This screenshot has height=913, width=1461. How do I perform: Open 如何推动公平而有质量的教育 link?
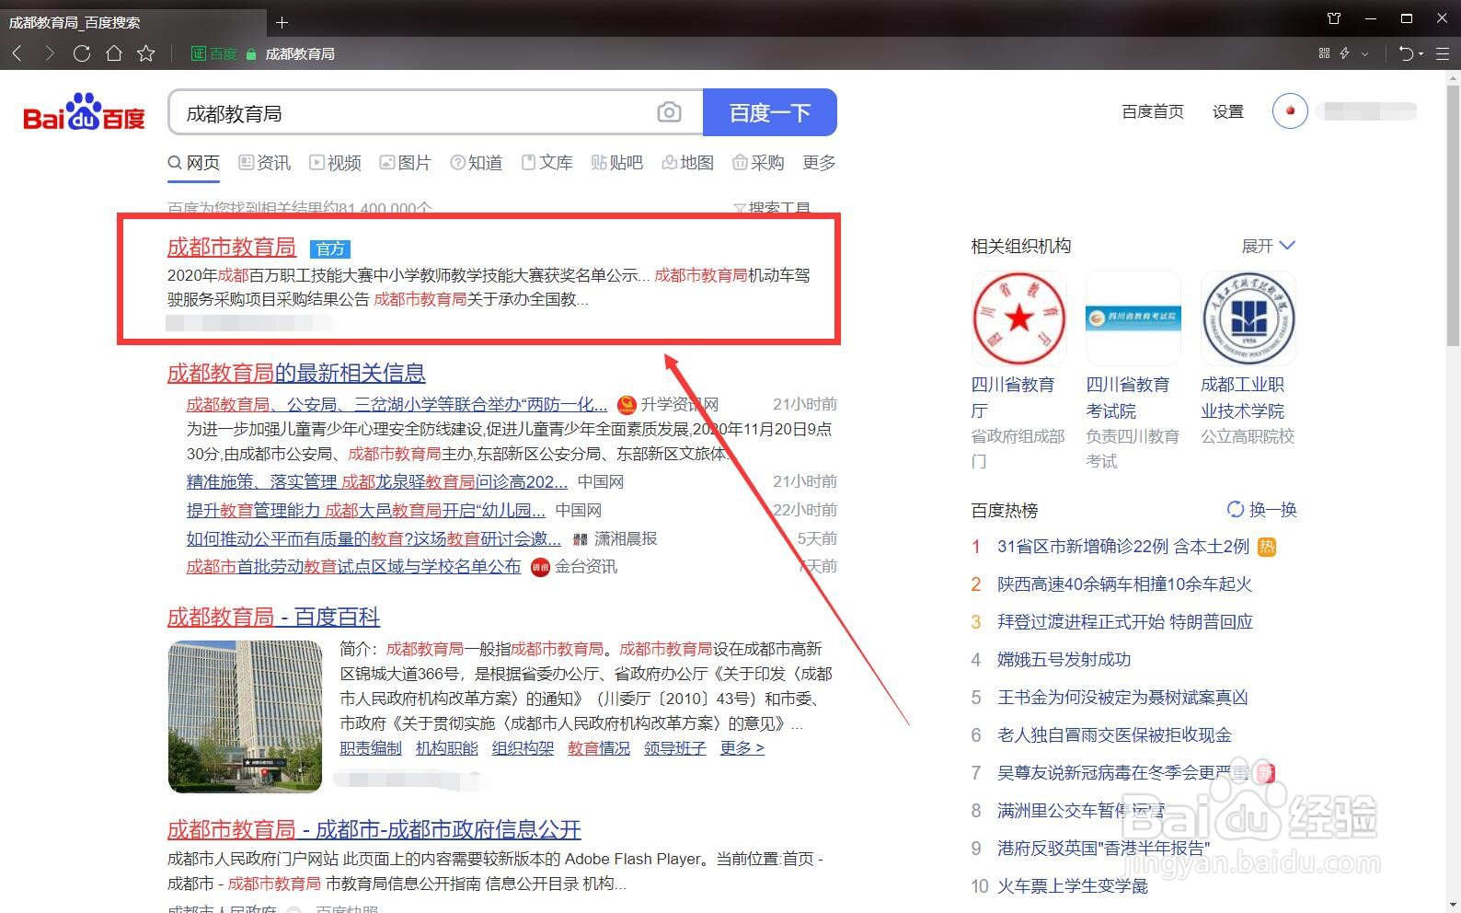[374, 538]
